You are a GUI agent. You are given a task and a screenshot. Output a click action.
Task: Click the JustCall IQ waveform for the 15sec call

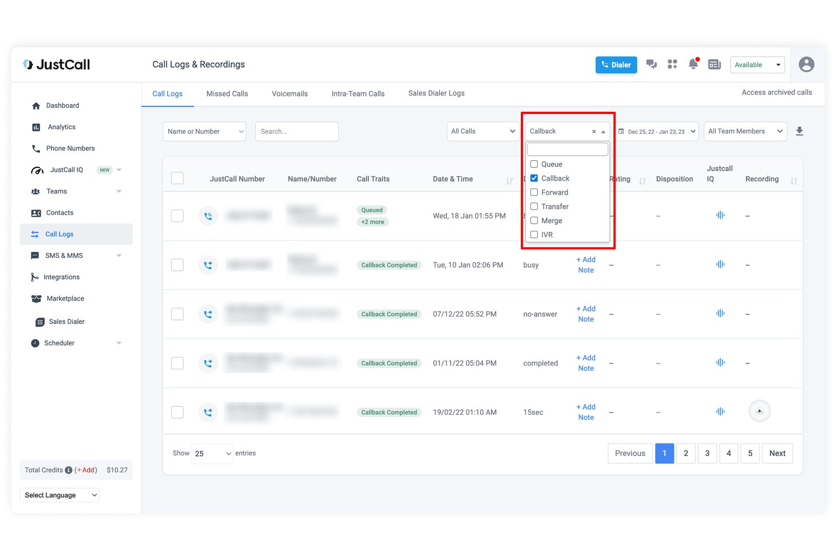pos(720,411)
